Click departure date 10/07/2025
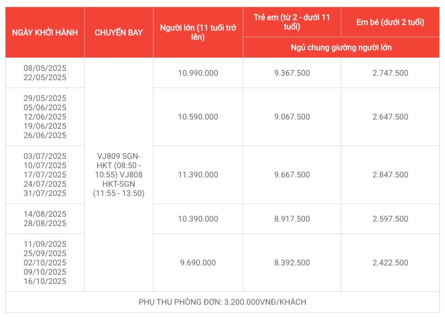The height and width of the screenshot is (317, 445). coord(45,165)
